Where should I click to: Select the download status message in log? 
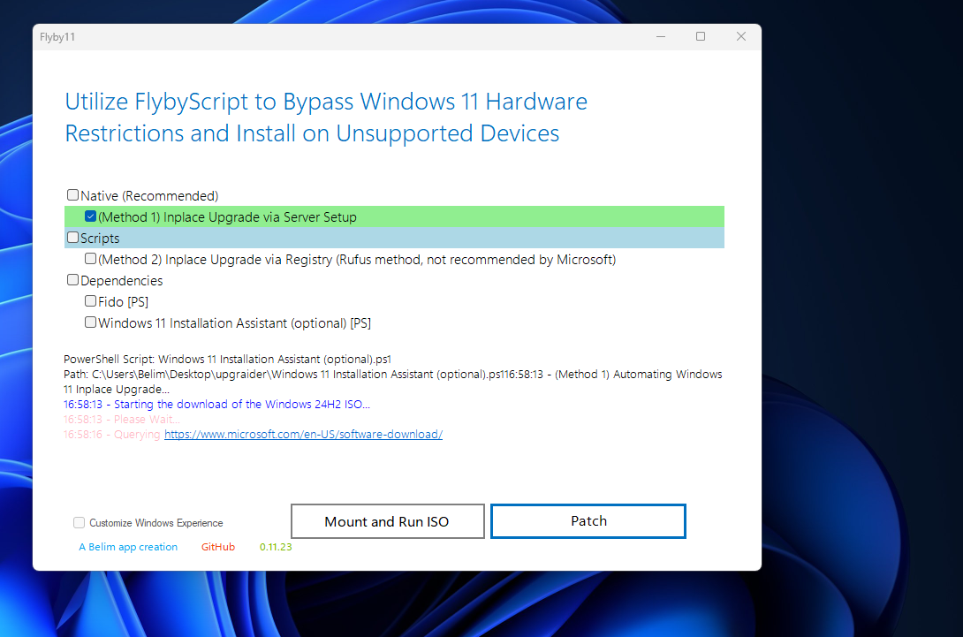[x=216, y=404]
